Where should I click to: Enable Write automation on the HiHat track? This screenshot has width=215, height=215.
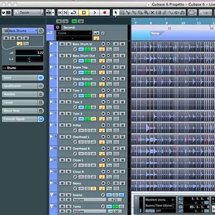pyautogui.click(x=123, y=125)
